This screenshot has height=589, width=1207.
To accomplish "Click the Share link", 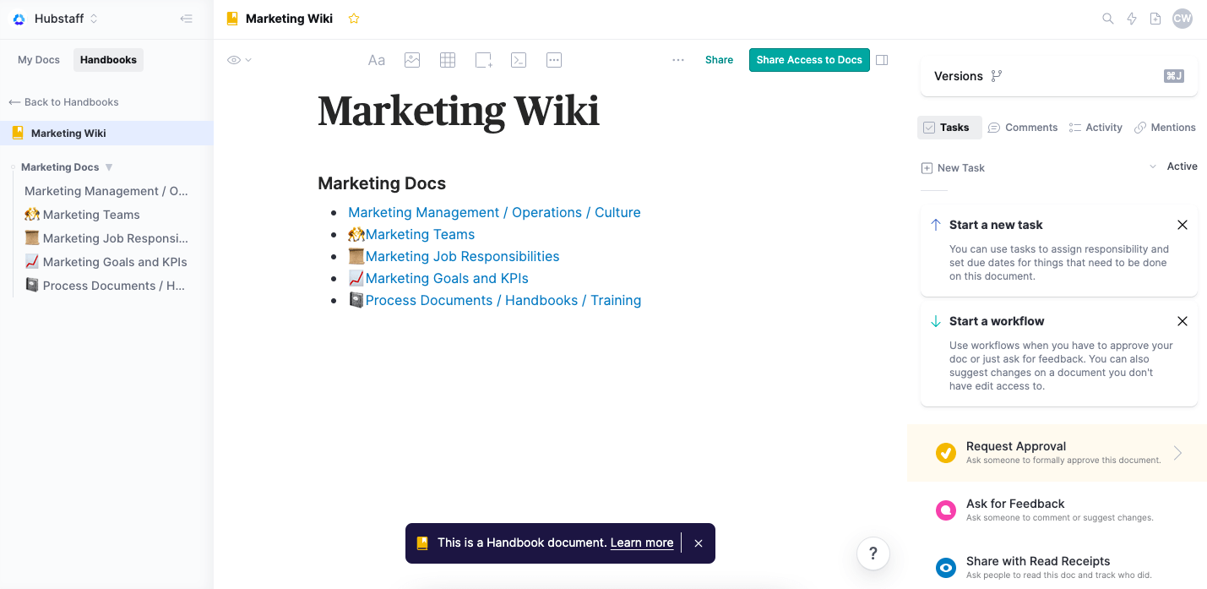I will point(720,60).
